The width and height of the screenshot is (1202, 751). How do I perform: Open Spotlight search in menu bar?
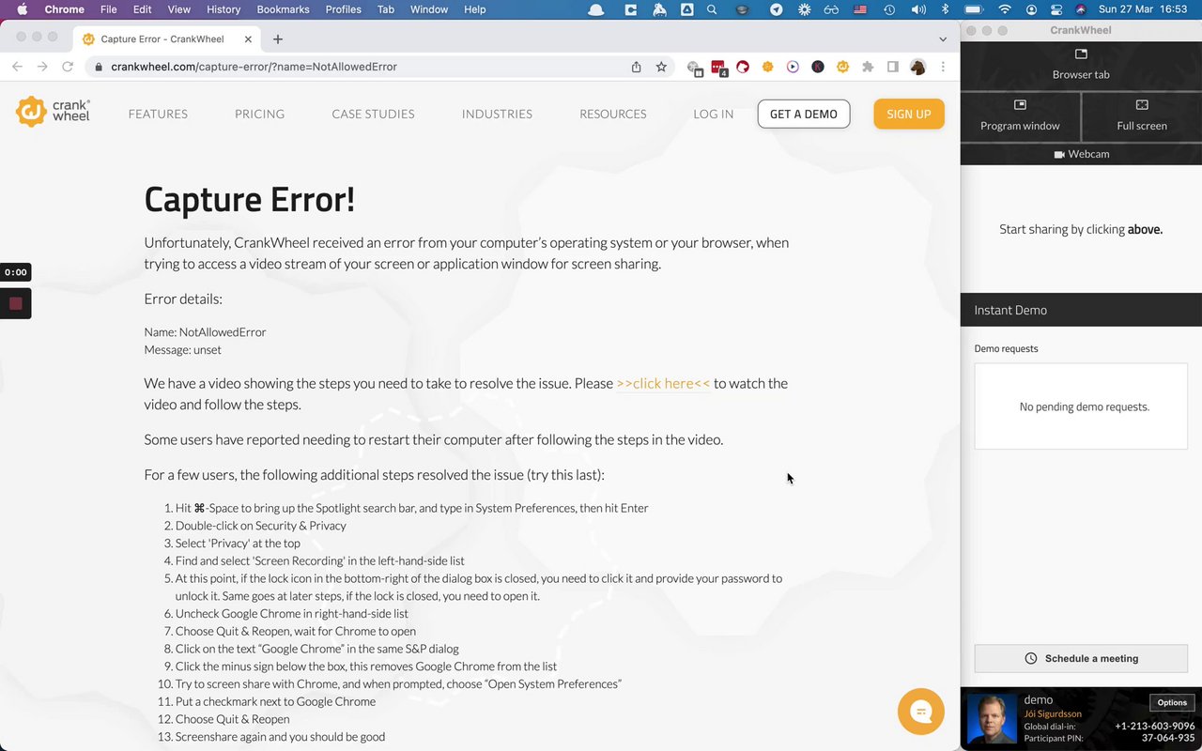coord(712,9)
